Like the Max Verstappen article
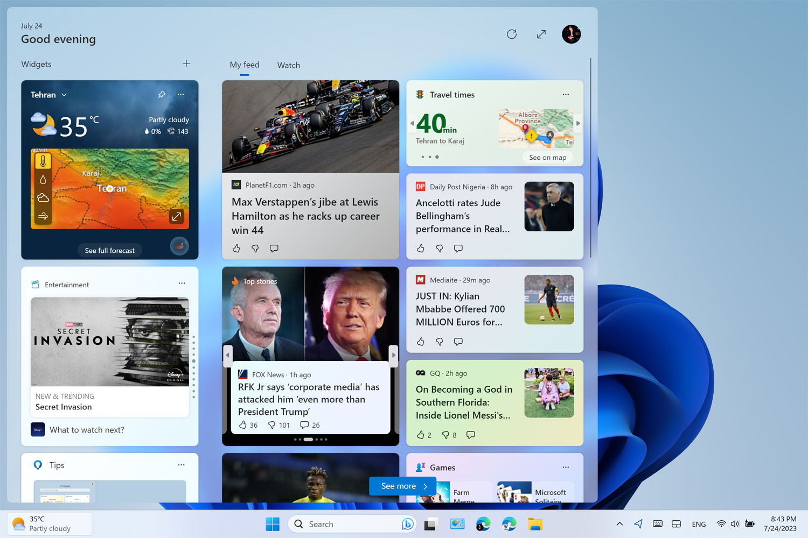This screenshot has height=538, width=808. tap(236, 249)
